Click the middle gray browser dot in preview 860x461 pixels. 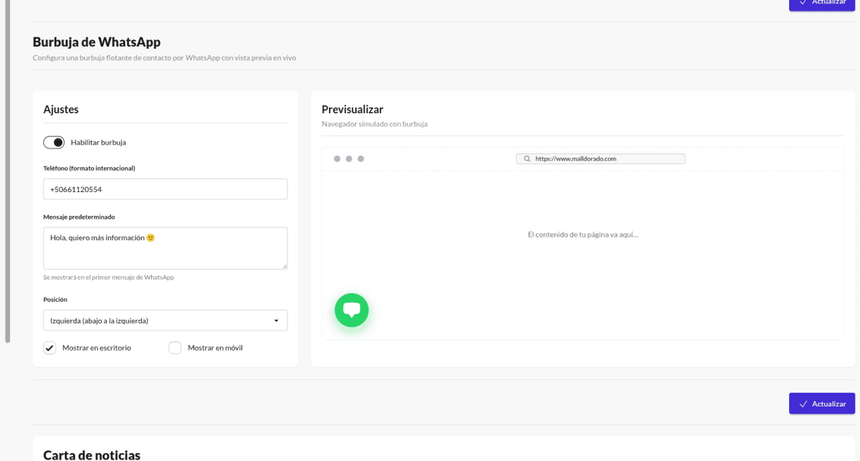349,158
